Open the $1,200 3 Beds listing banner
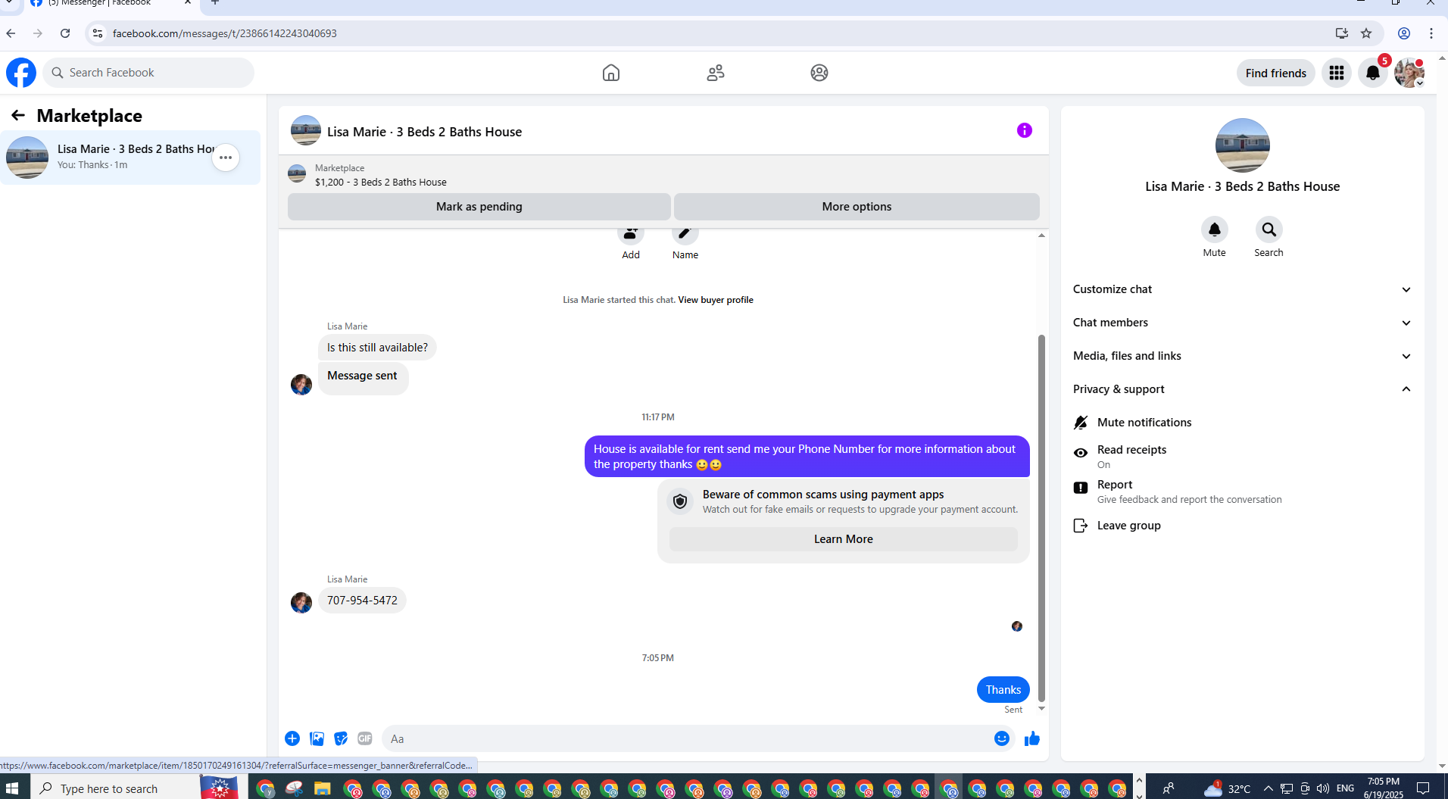This screenshot has width=1448, height=799. pos(381,175)
